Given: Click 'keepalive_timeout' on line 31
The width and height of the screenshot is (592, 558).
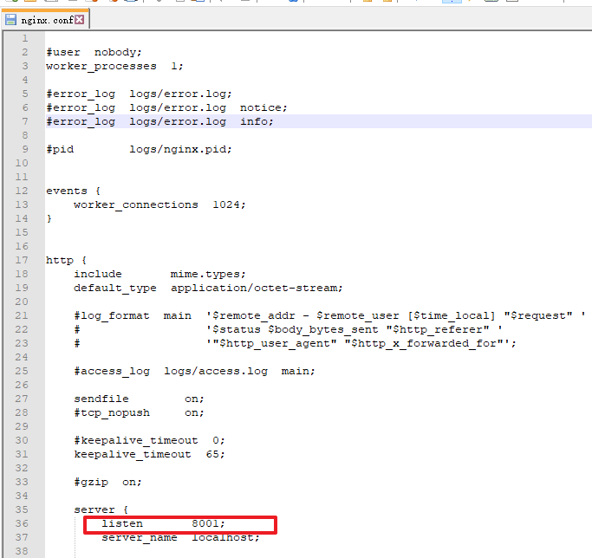Looking at the screenshot, I should click(133, 454).
